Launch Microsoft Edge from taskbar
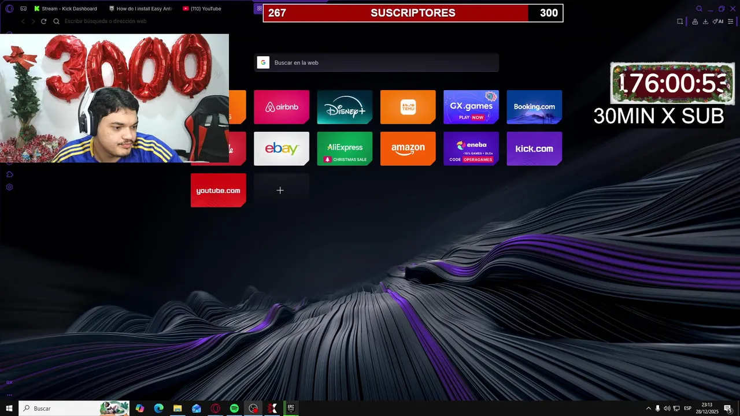The width and height of the screenshot is (740, 416). (x=158, y=408)
